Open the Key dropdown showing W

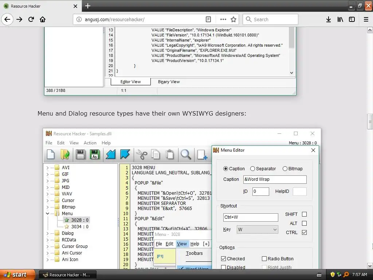tap(258, 230)
